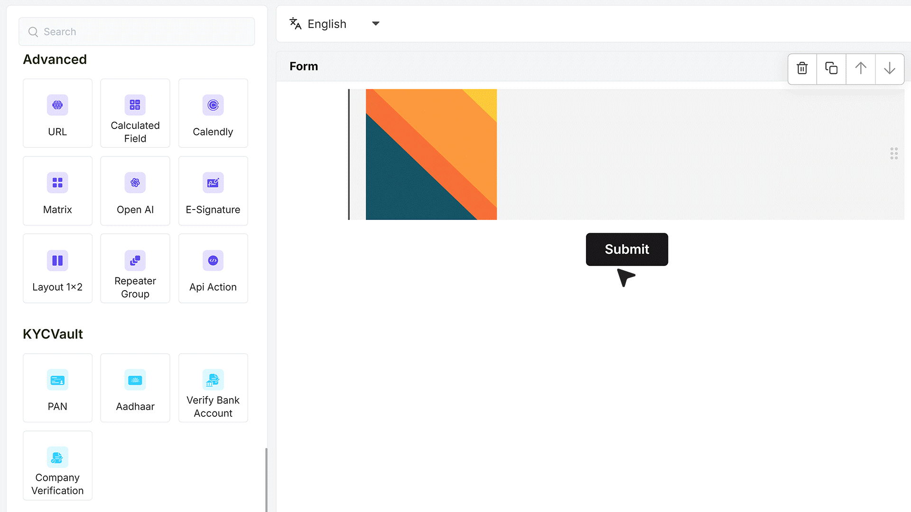This screenshot has width=911, height=512.
Task: Add the Calculated Field element
Action: click(135, 113)
